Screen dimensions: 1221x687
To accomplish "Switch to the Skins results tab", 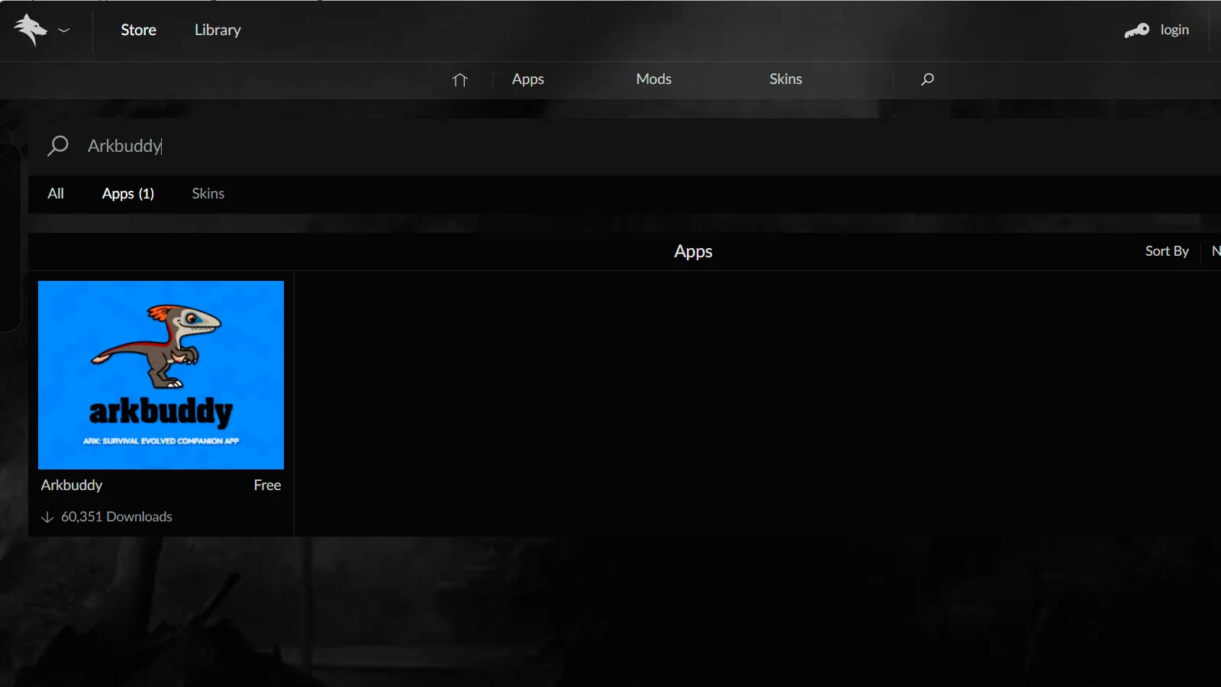I will pyautogui.click(x=208, y=194).
